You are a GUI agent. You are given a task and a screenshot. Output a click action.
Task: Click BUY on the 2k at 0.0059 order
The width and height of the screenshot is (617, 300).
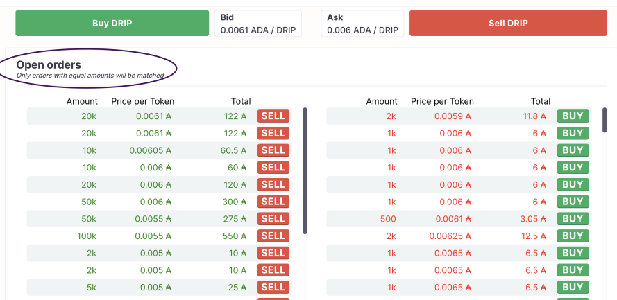point(573,116)
